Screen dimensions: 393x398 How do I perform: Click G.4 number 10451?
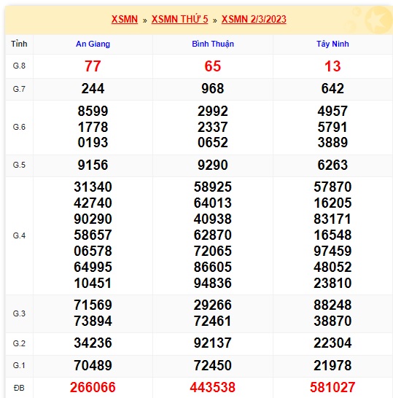tap(93, 283)
